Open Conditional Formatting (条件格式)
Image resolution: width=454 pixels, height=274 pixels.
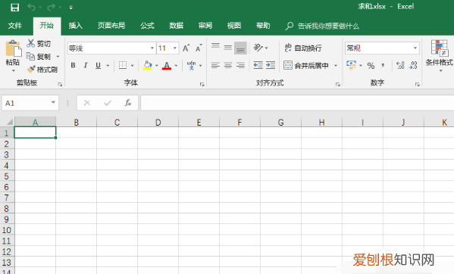point(439,55)
